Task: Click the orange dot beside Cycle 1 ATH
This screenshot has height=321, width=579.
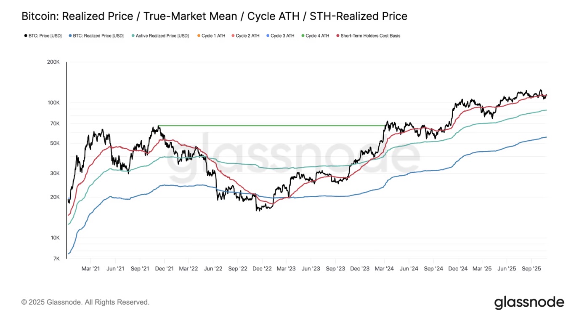Action: (x=199, y=36)
